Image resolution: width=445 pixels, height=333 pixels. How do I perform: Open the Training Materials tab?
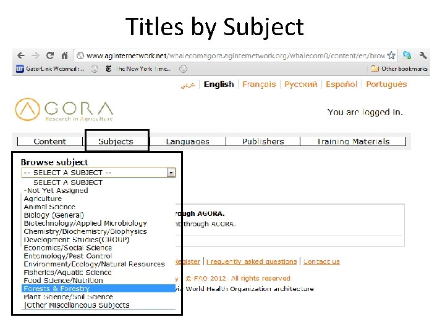[354, 141]
